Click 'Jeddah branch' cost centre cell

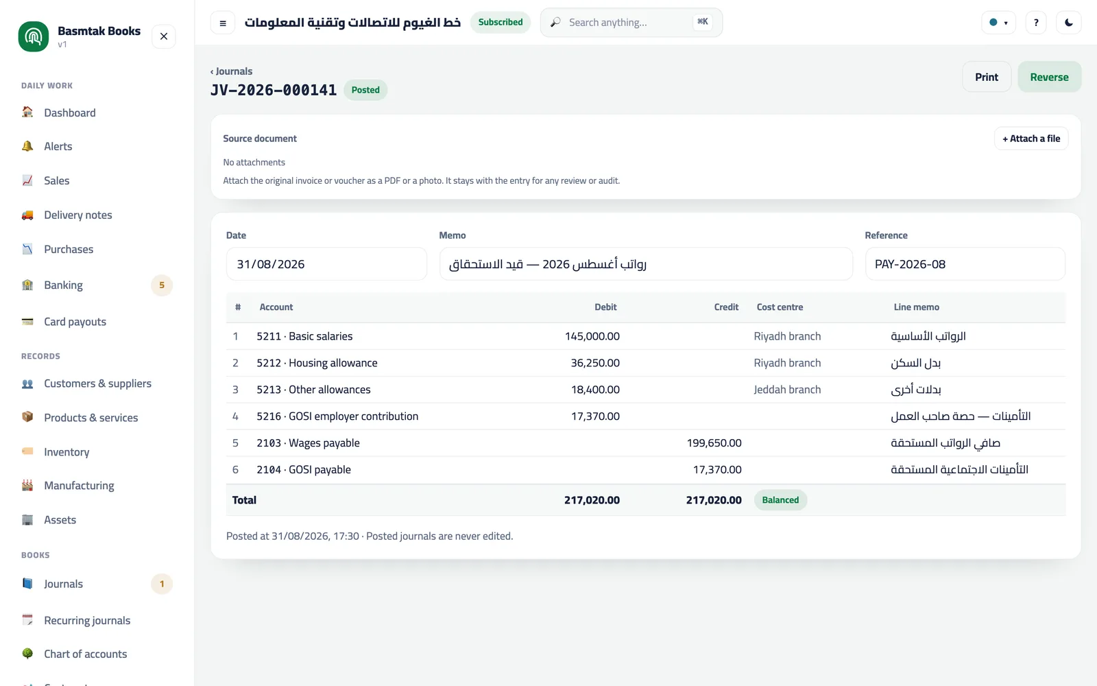click(787, 390)
